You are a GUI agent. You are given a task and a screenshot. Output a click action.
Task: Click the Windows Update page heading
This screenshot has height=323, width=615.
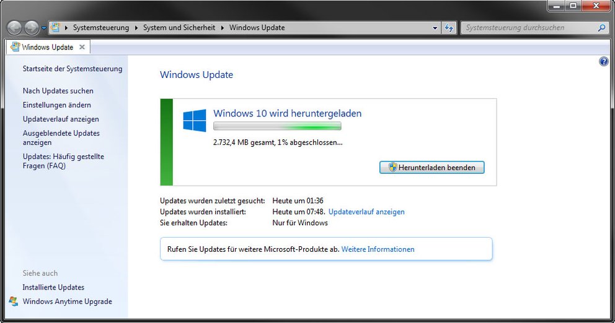point(197,75)
